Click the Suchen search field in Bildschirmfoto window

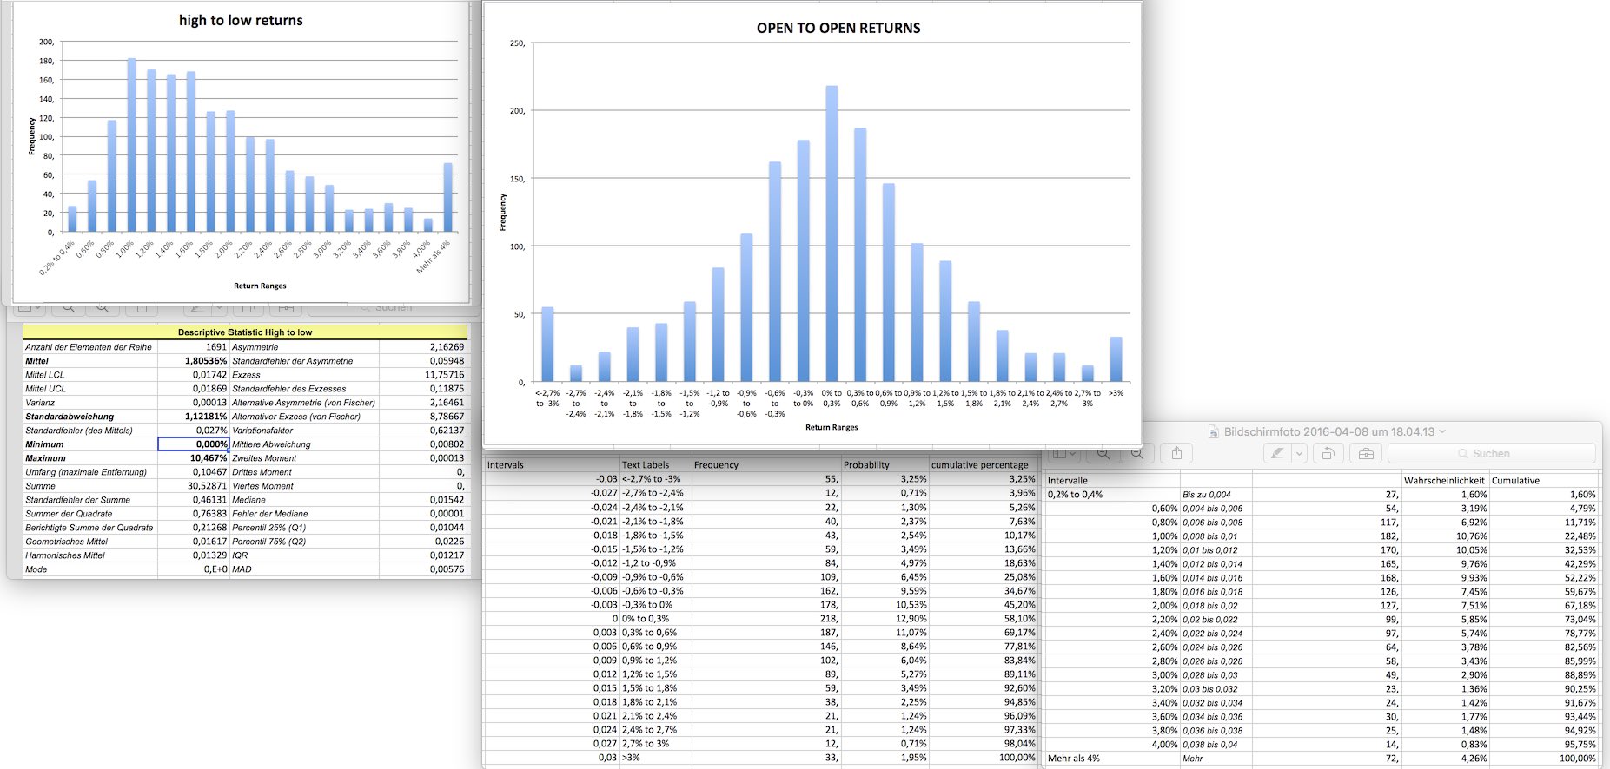point(1491,453)
